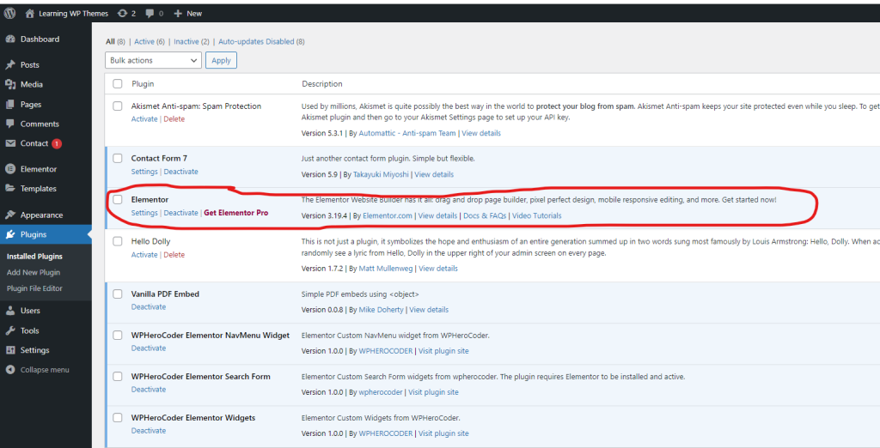Click the plus icon next to New
Screen dimensions: 880x448
coord(178,14)
